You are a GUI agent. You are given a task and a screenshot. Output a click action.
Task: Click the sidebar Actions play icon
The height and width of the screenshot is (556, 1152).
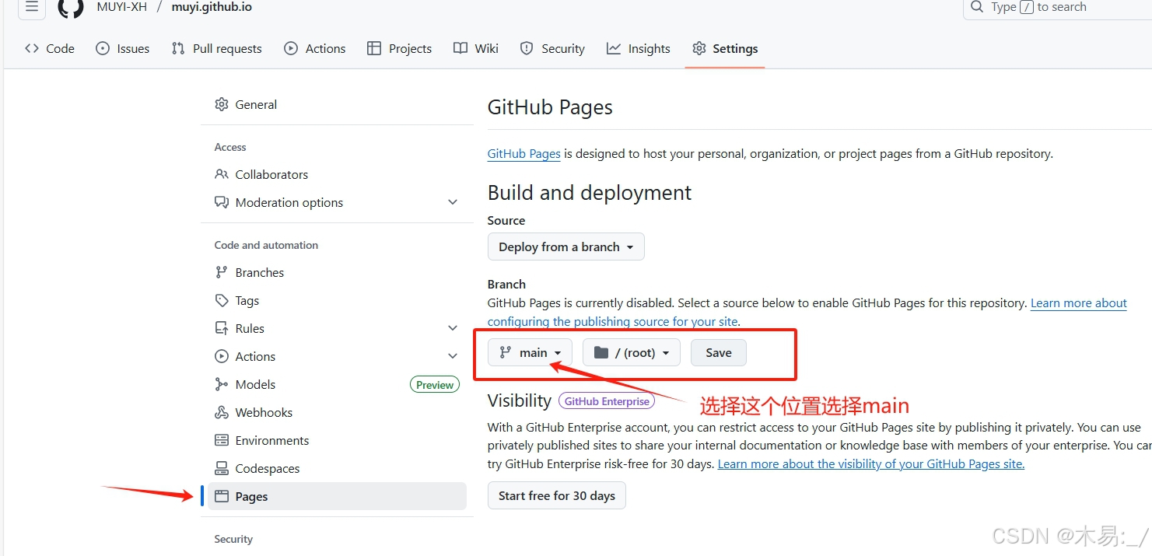click(222, 356)
